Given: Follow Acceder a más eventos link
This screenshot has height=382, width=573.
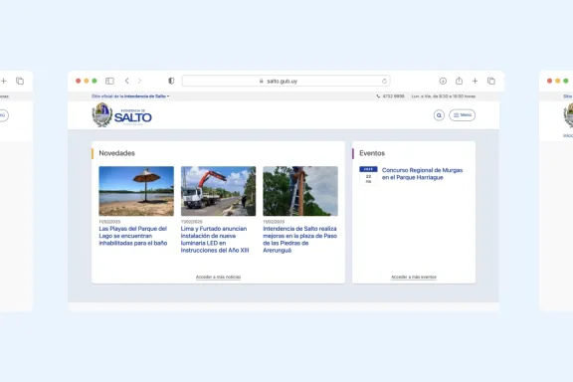Looking at the screenshot, I should click(414, 278).
